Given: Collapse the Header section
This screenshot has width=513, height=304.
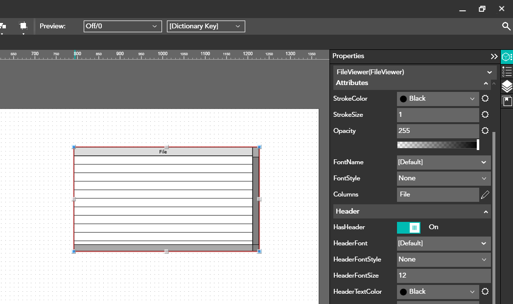Looking at the screenshot, I should click(486, 212).
